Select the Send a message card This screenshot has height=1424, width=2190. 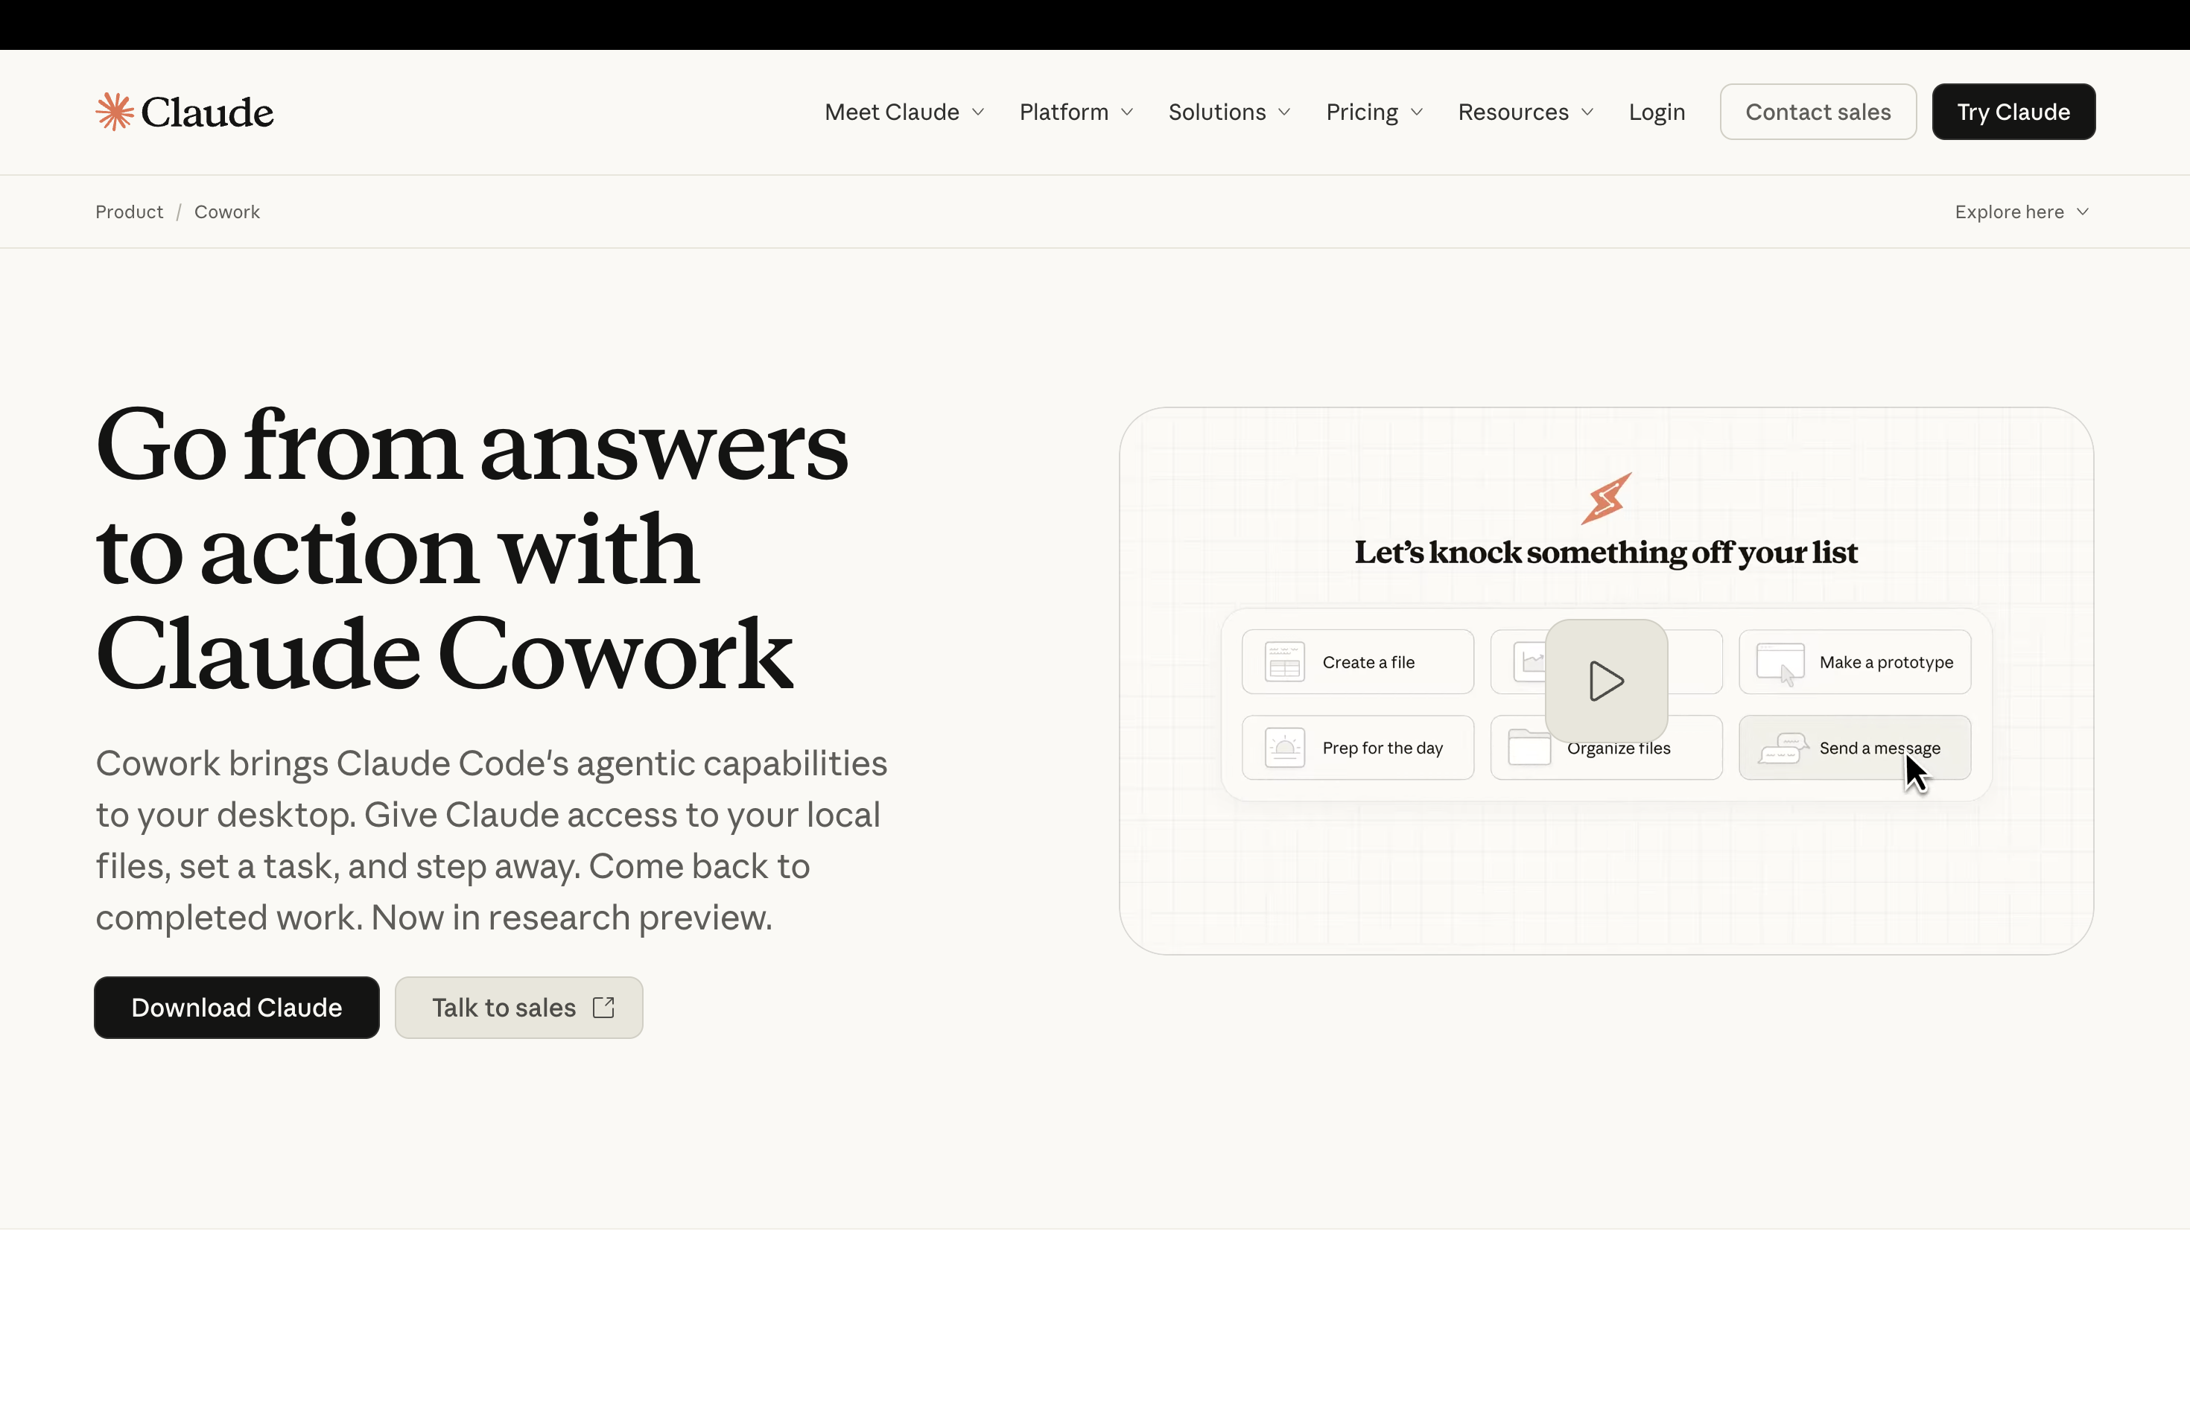point(1854,747)
